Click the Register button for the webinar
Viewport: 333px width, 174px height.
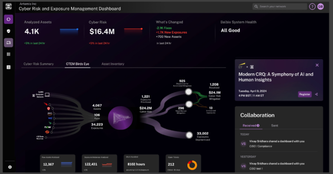[304, 94]
